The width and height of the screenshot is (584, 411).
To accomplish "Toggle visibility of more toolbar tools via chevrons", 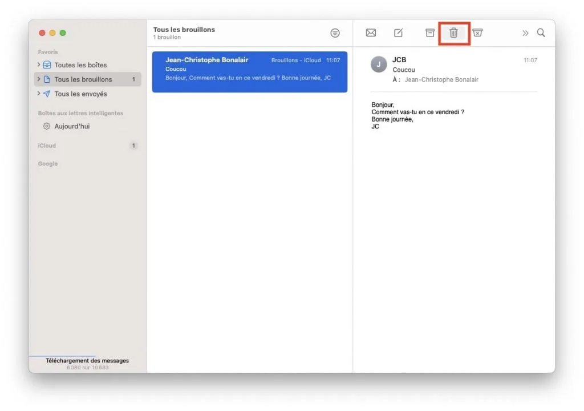I will pos(525,33).
